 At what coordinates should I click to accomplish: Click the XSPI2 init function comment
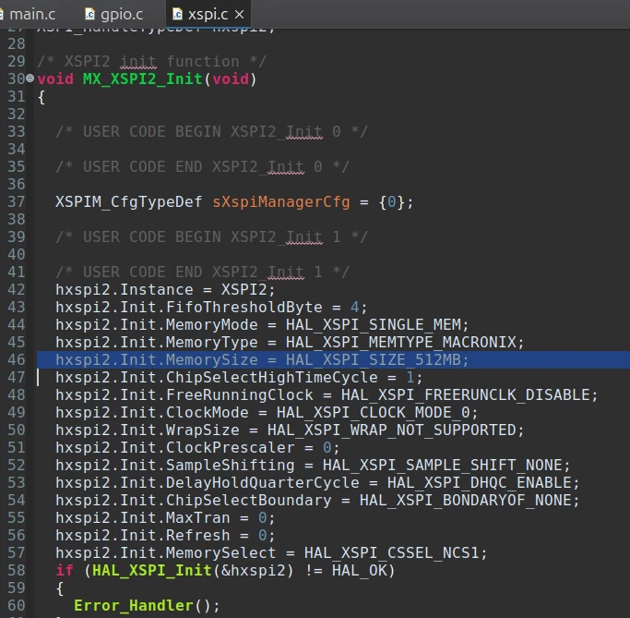pos(151,61)
